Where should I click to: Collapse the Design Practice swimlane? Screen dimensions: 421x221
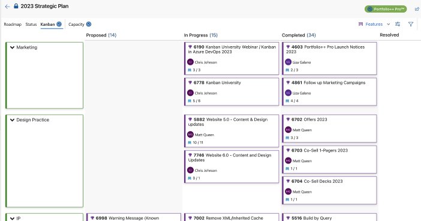point(12,120)
